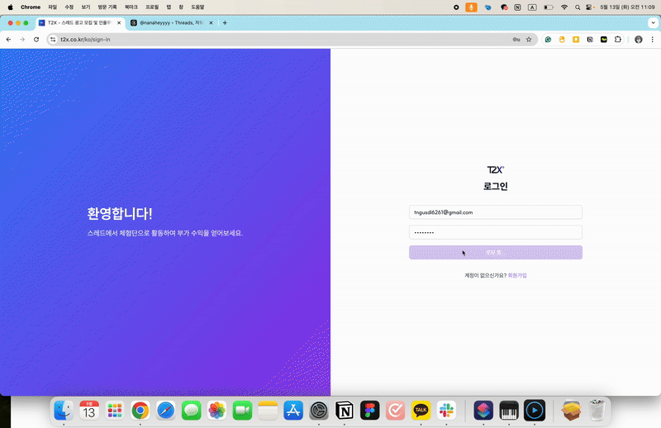The width and height of the screenshot is (661, 428).
Task: Open Notes from the Dock
Action: [x=268, y=411]
